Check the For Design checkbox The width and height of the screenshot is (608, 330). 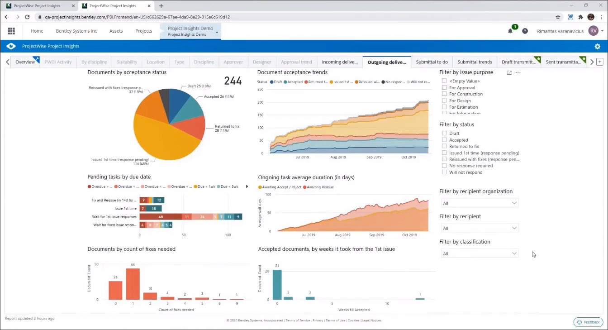[444, 100]
